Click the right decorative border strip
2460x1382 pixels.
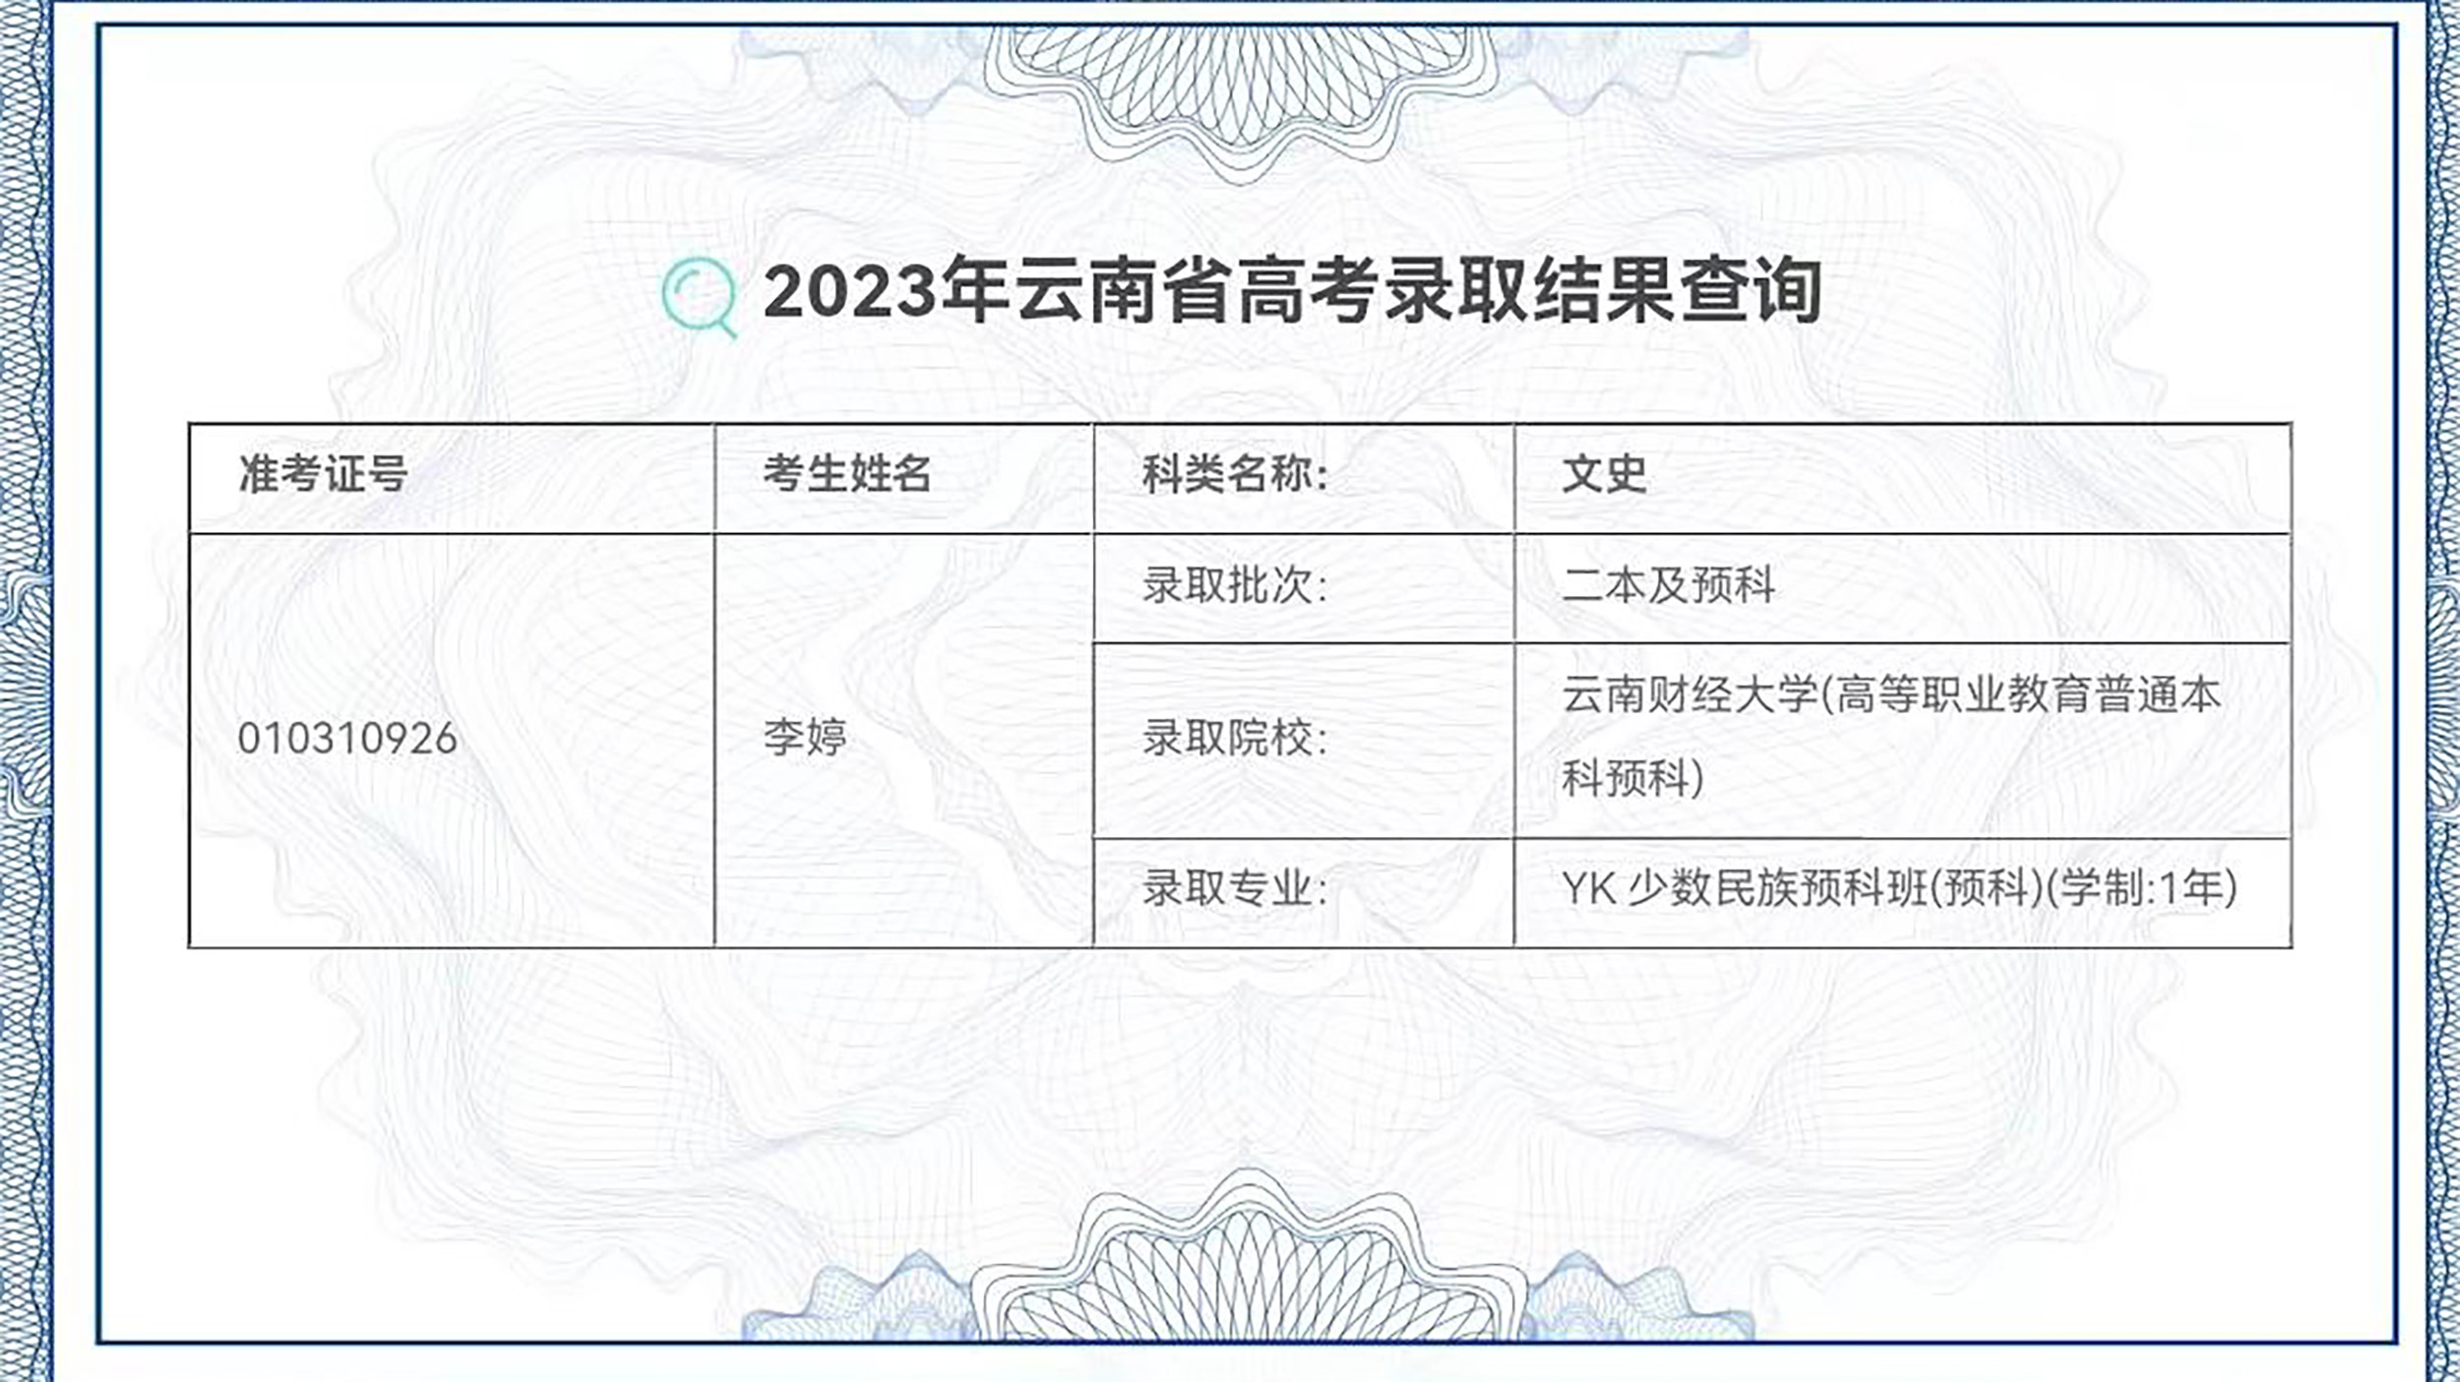tap(2441, 691)
